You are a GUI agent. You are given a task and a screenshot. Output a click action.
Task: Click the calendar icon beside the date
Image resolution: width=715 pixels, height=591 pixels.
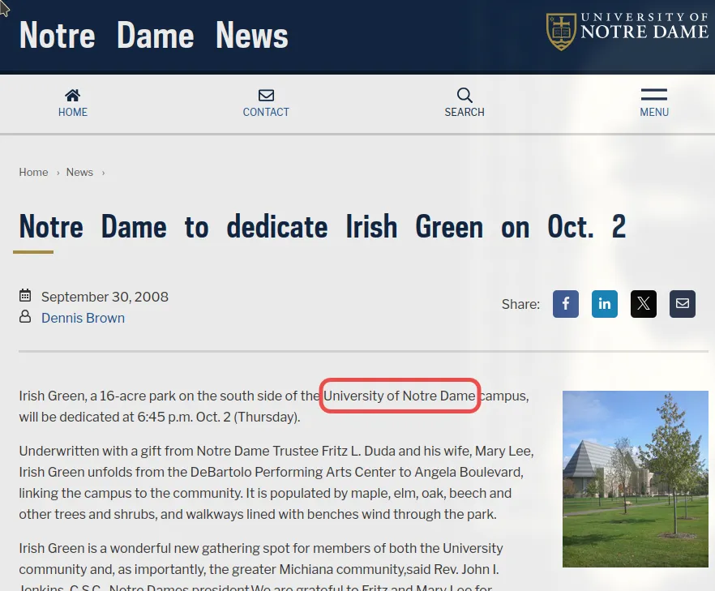coord(25,296)
